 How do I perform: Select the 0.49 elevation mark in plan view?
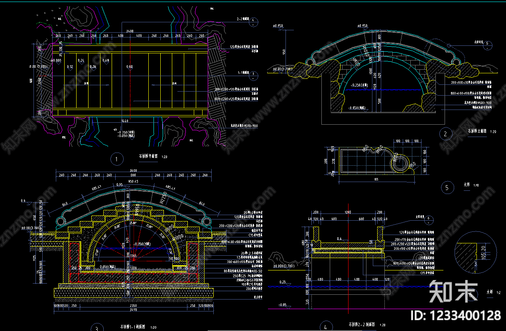[x=106, y=61]
